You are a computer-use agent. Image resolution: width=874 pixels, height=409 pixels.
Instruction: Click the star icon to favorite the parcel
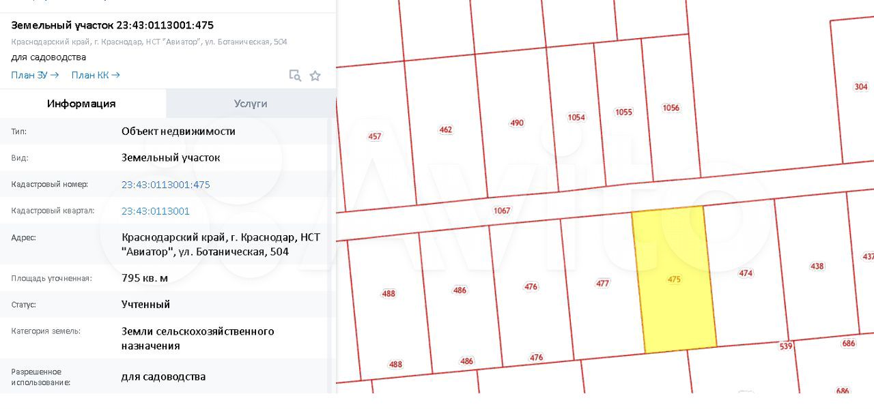tap(315, 76)
